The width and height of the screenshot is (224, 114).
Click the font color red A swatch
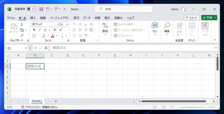(53, 36)
